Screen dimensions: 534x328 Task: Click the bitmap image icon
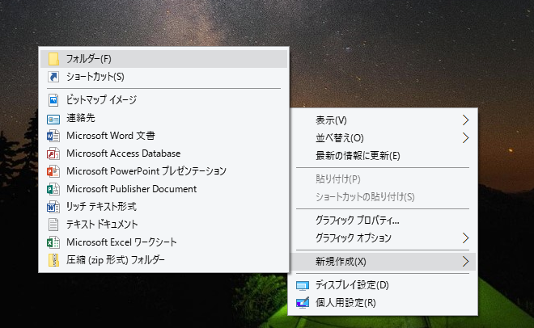tap(53, 100)
